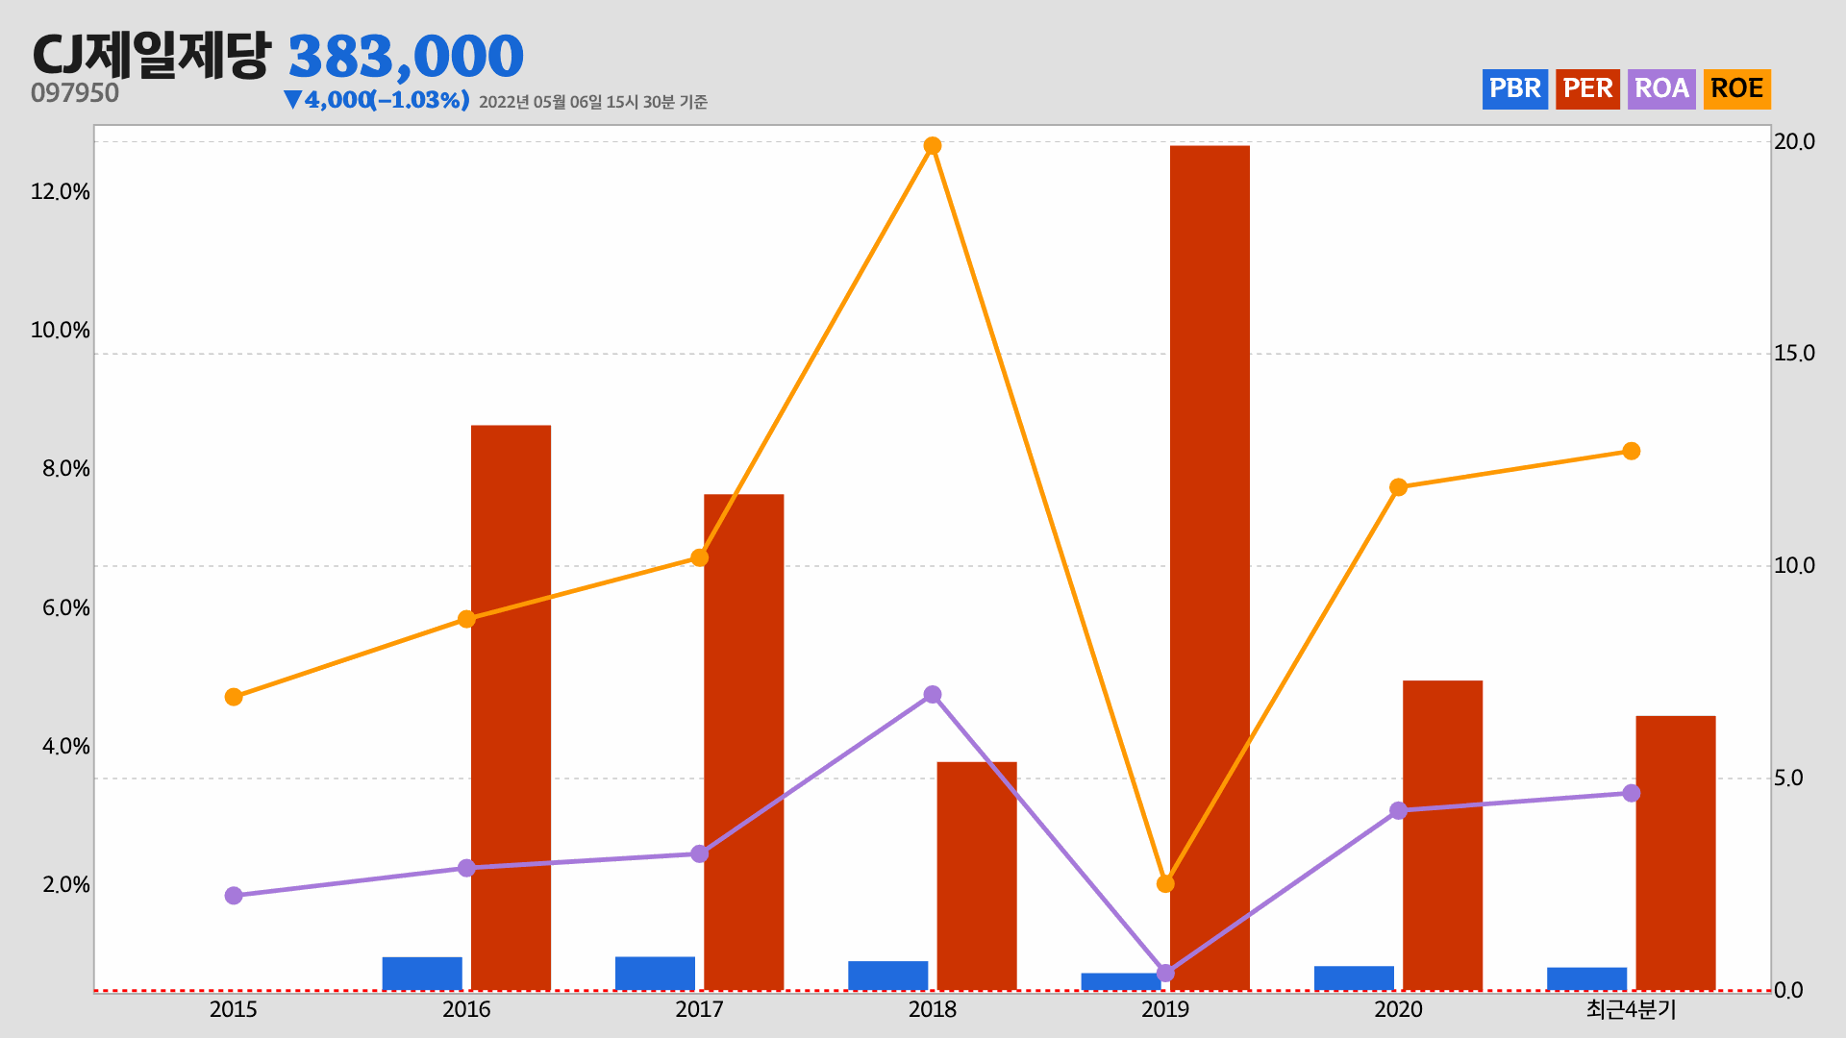Click the 최근4분기 x-axis label
This screenshot has width=1846, height=1038.
pos(1632,1009)
